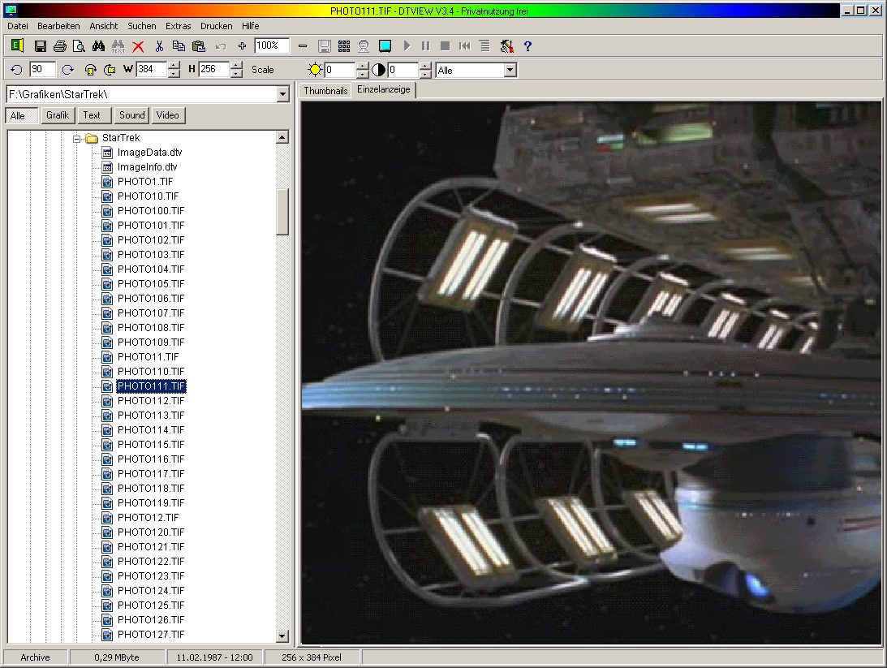This screenshot has width=887, height=668.
Task: Open the Hilfe menu
Action: tap(250, 26)
